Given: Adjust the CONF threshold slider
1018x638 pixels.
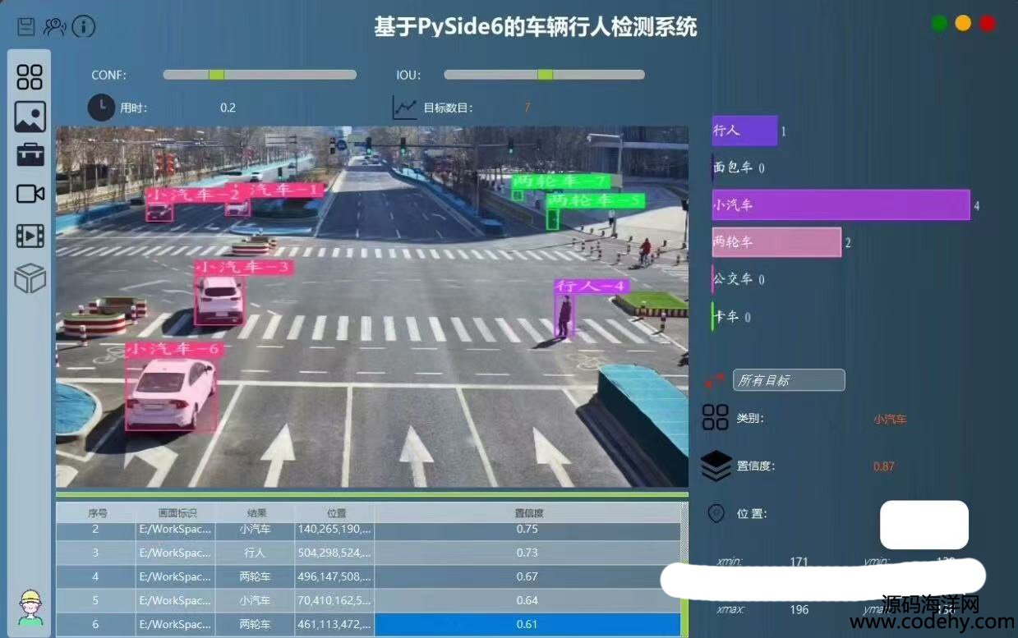Looking at the screenshot, I should tap(260, 75).
